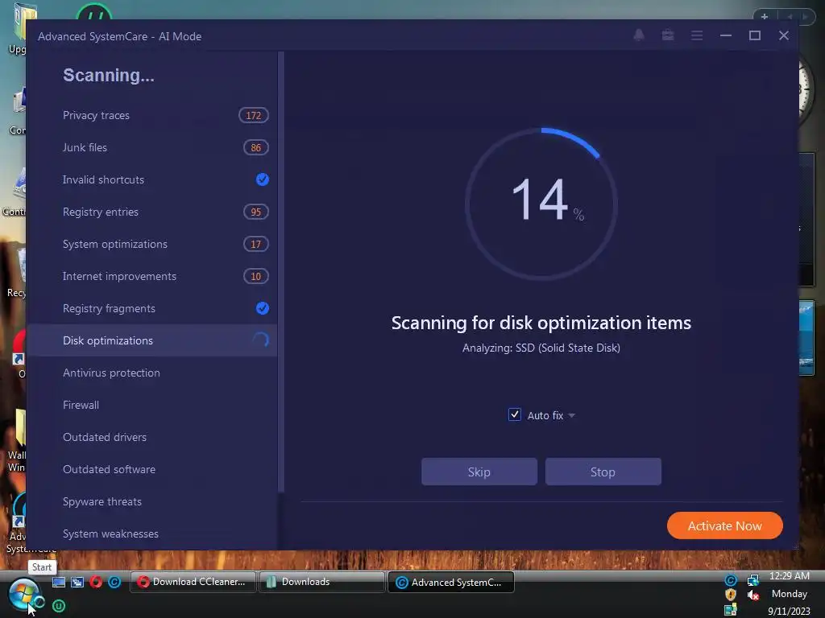Select Registry fragments scan item

point(151,308)
